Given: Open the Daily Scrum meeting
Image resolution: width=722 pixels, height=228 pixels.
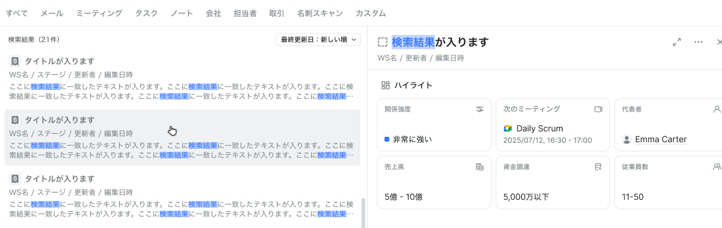Looking at the screenshot, I should point(540,128).
